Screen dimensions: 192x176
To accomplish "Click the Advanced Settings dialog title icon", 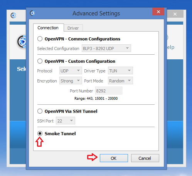I will coord(32,13).
